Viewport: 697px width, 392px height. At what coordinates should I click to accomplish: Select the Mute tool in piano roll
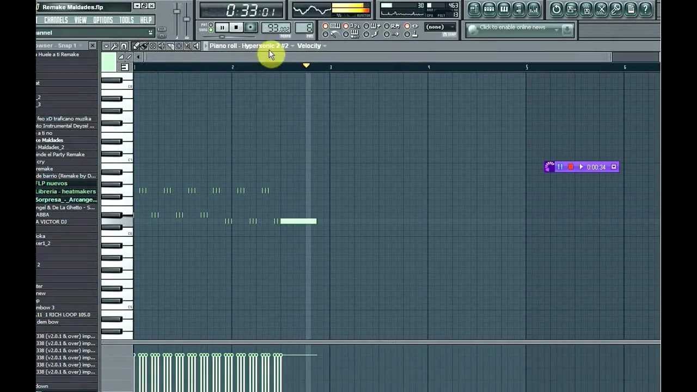(162, 46)
